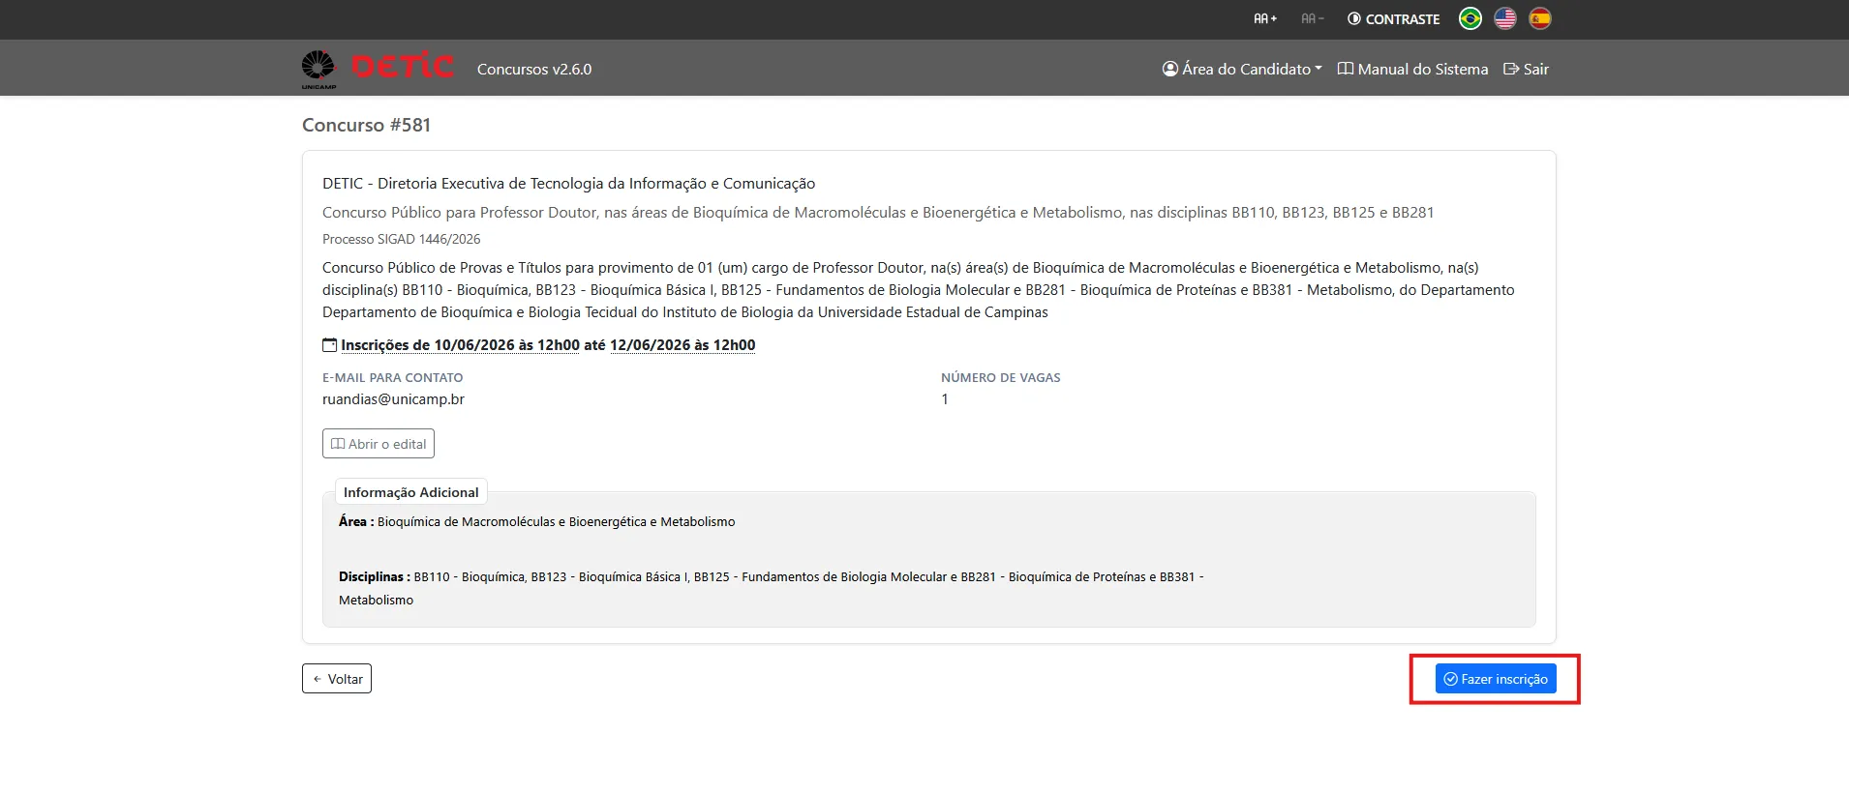Image resolution: width=1849 pixels, height=793 pixels.
Task: Click the book icon in Manual do Sistema
Action: point(1346,69)
